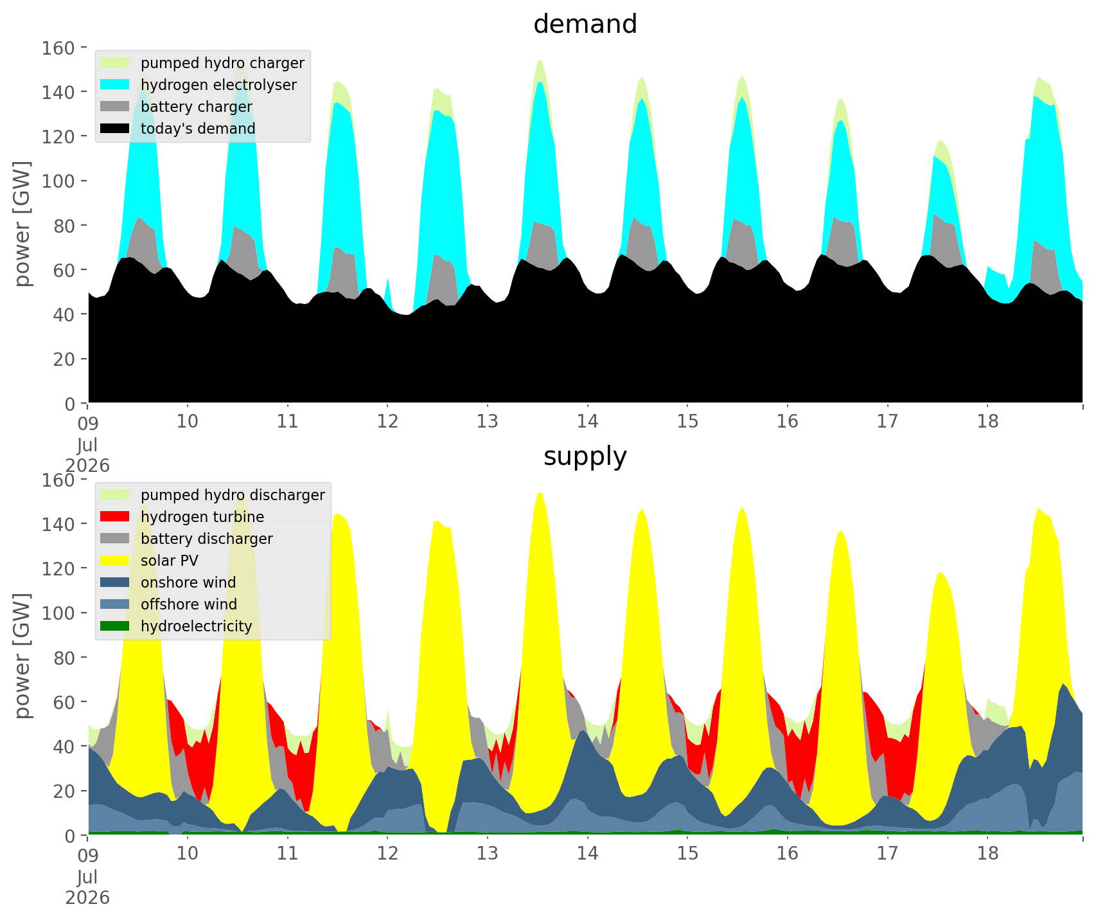Click the supply chart's "power [GW]" axis label
Viewport: 1096px width, 920px height.
pyautogui.click(x=23, y=657)
